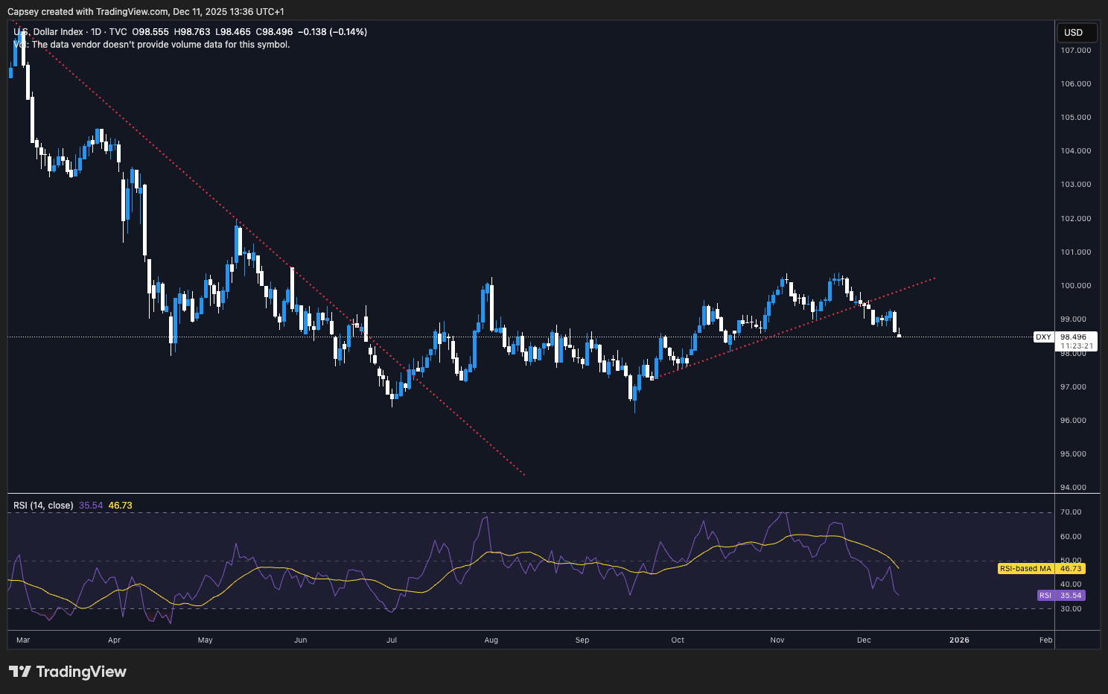
Task: Select the RSI-based MA label badge
Action: [x=1025, y=568]
